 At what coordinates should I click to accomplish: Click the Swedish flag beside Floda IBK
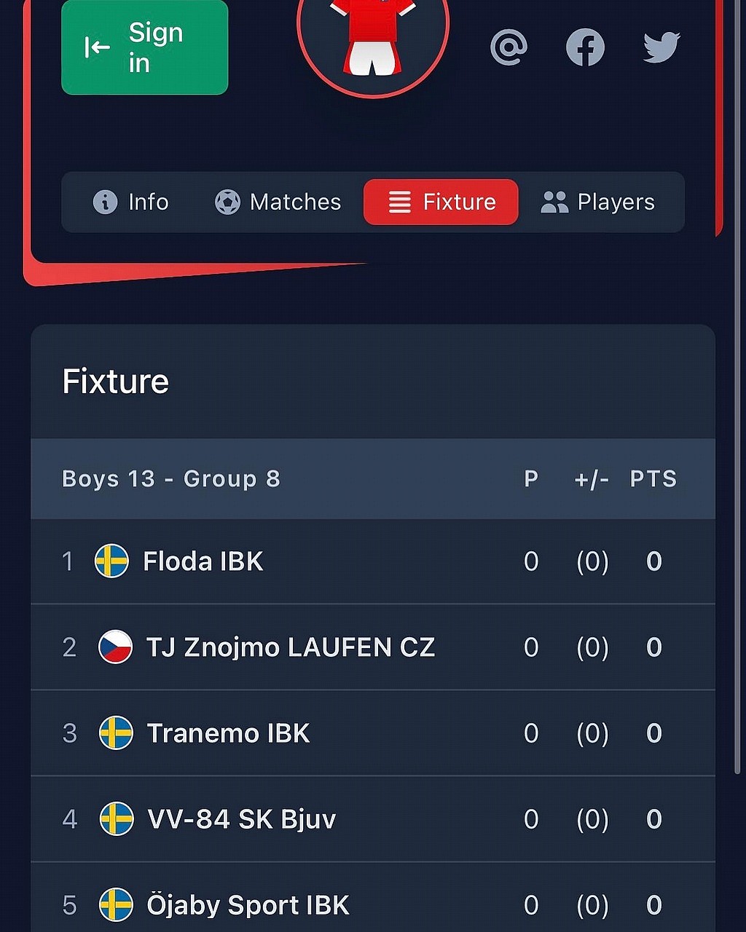coord(111,561)
